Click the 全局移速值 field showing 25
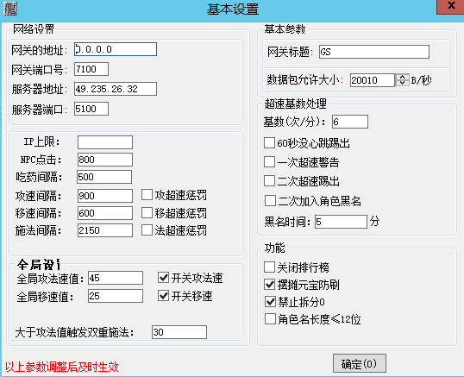 pyautogui.click(x=116, y=296)
